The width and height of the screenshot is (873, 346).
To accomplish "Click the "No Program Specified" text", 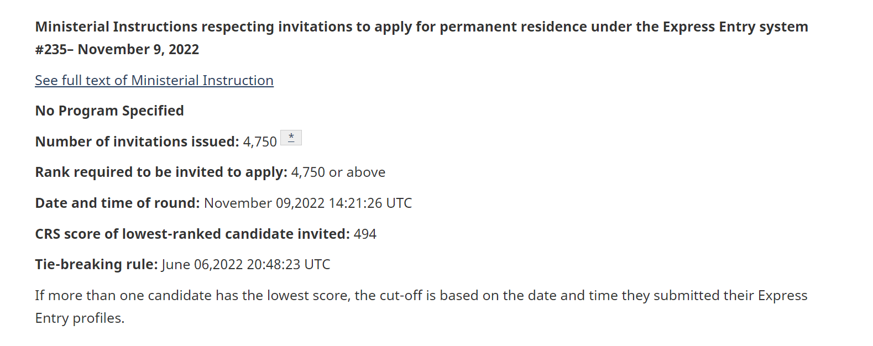I will pos(109,111).
